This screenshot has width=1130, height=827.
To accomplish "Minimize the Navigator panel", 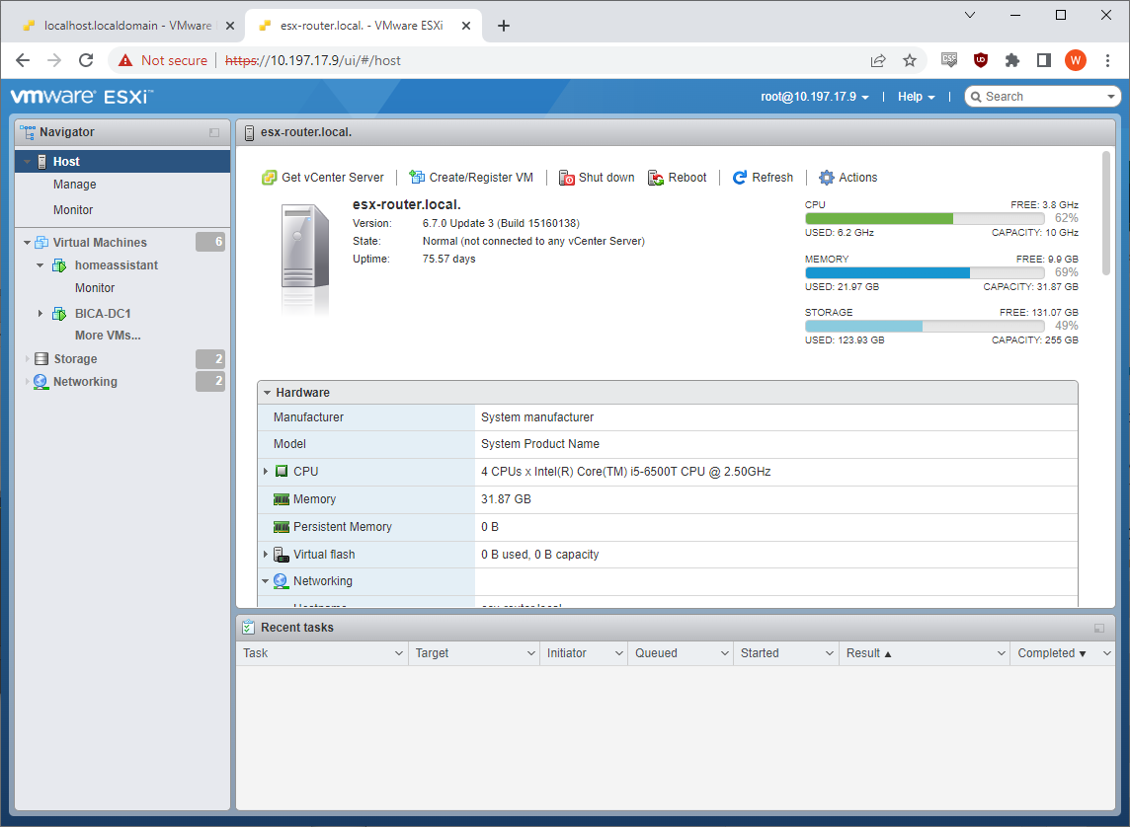I will 214,132.
